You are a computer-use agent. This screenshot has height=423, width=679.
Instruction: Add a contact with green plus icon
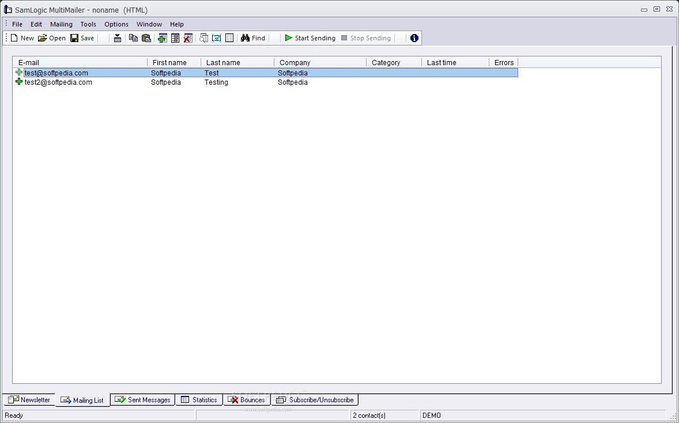(163, 38)
